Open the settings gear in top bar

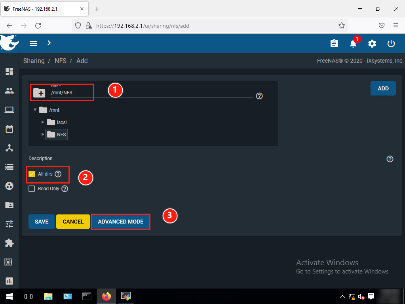point(372,44)
